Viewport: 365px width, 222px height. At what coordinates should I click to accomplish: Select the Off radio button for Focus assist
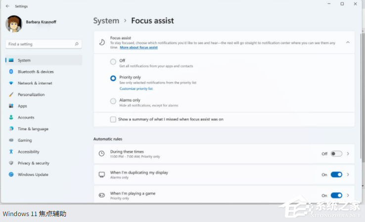click(x=113, y=62)
